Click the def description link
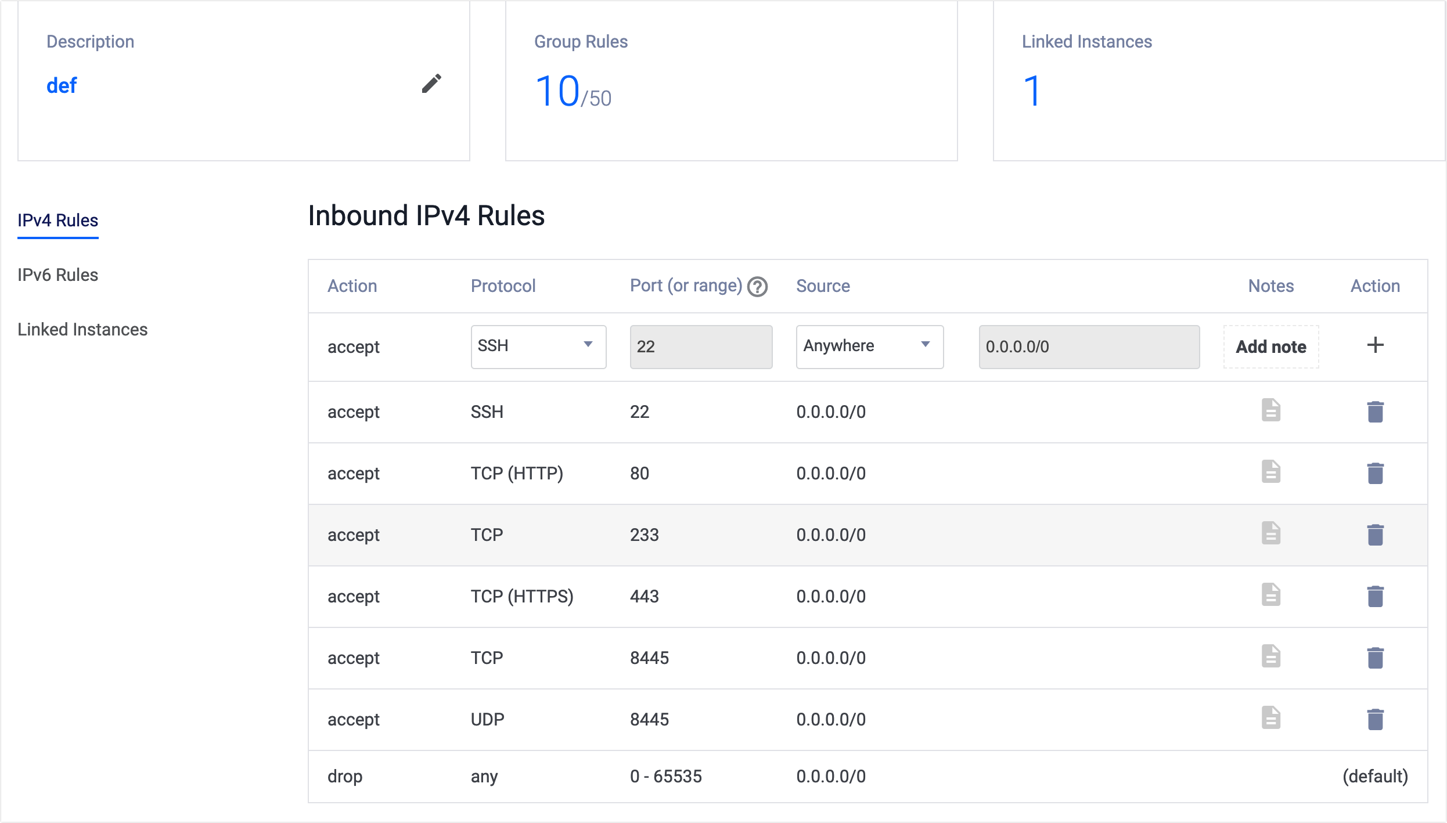Viewport: 1447px width, 823px height. pos(62,86)
